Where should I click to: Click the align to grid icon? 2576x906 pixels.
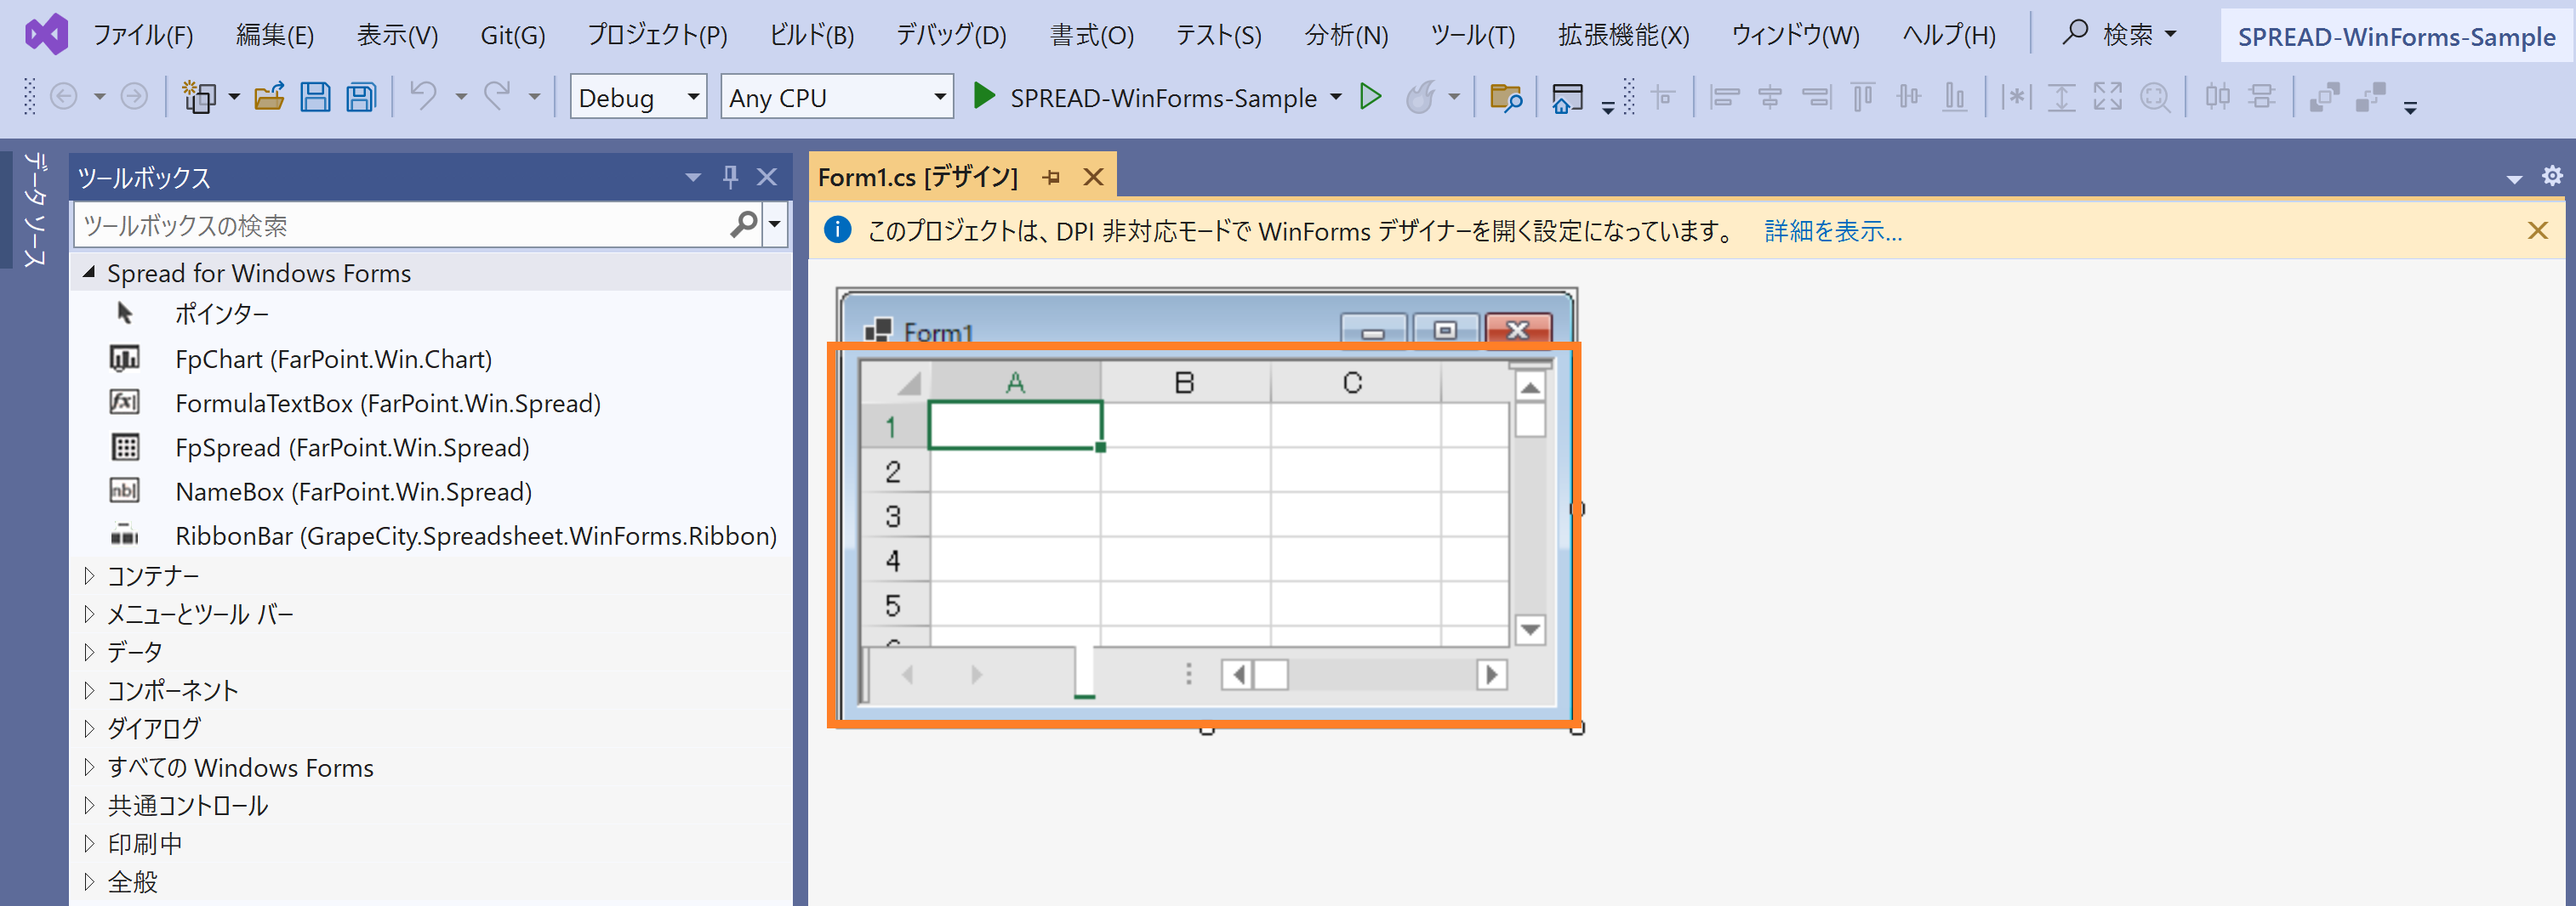[1663, 97]
